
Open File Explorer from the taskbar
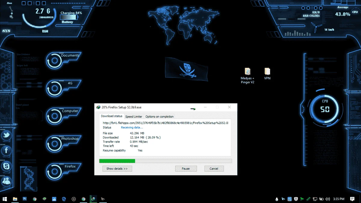tap(15, 199)
